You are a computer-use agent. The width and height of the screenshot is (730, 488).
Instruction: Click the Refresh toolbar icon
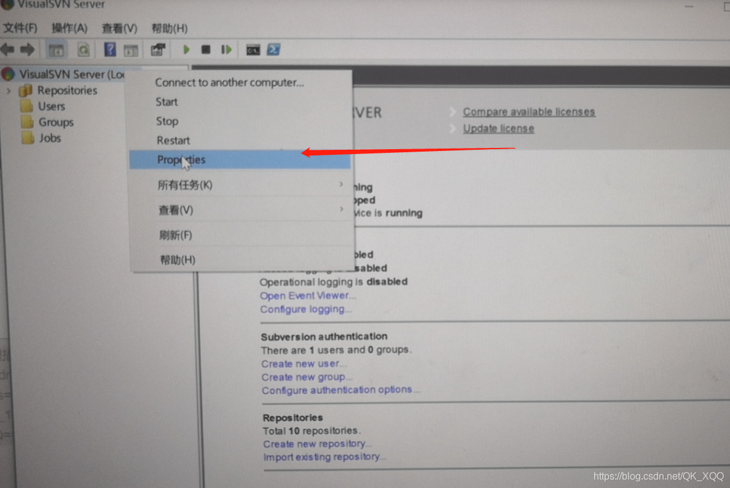point(84,50)
